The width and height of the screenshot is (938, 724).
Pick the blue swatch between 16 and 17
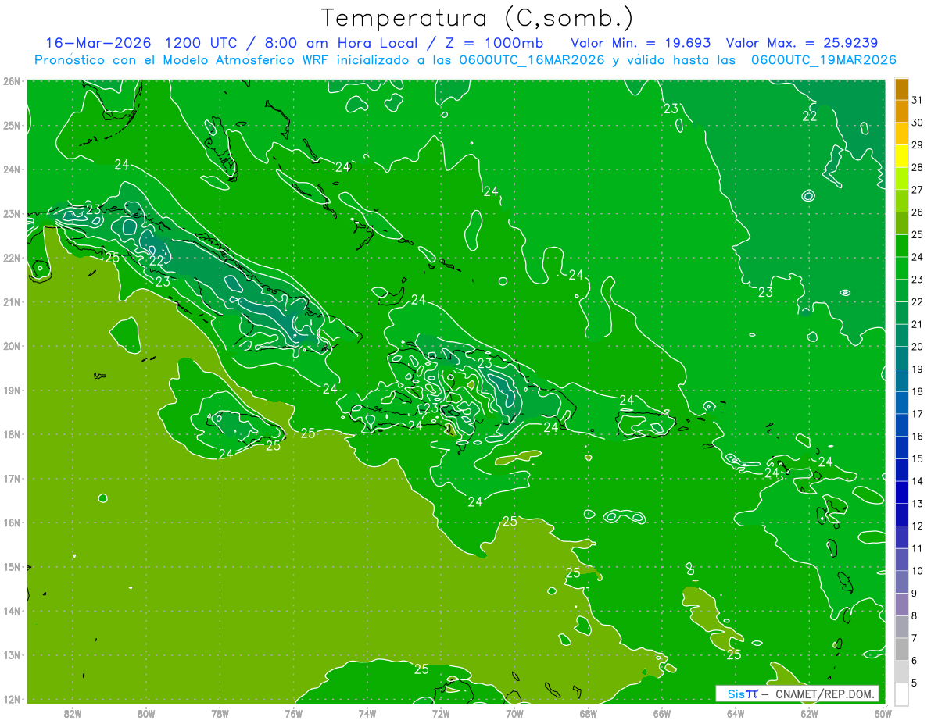point(901,426)
